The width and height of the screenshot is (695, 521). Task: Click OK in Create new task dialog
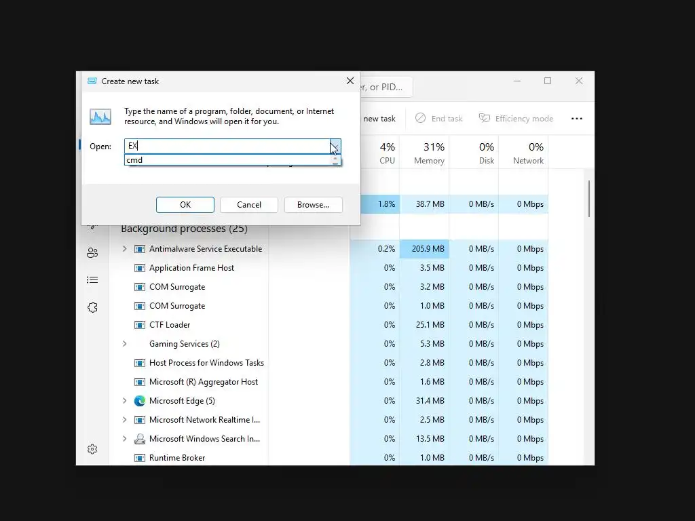(185, 205)
